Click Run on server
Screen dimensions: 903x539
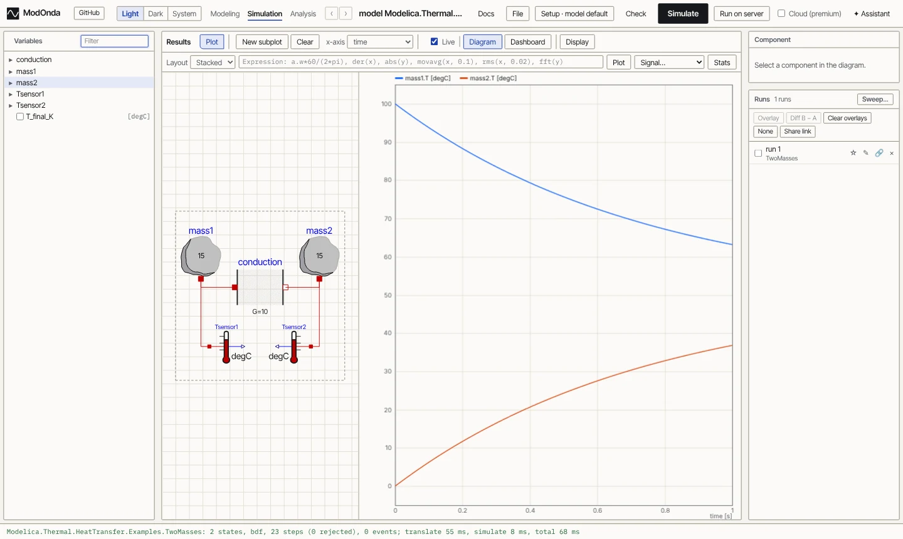click(742, 14)
